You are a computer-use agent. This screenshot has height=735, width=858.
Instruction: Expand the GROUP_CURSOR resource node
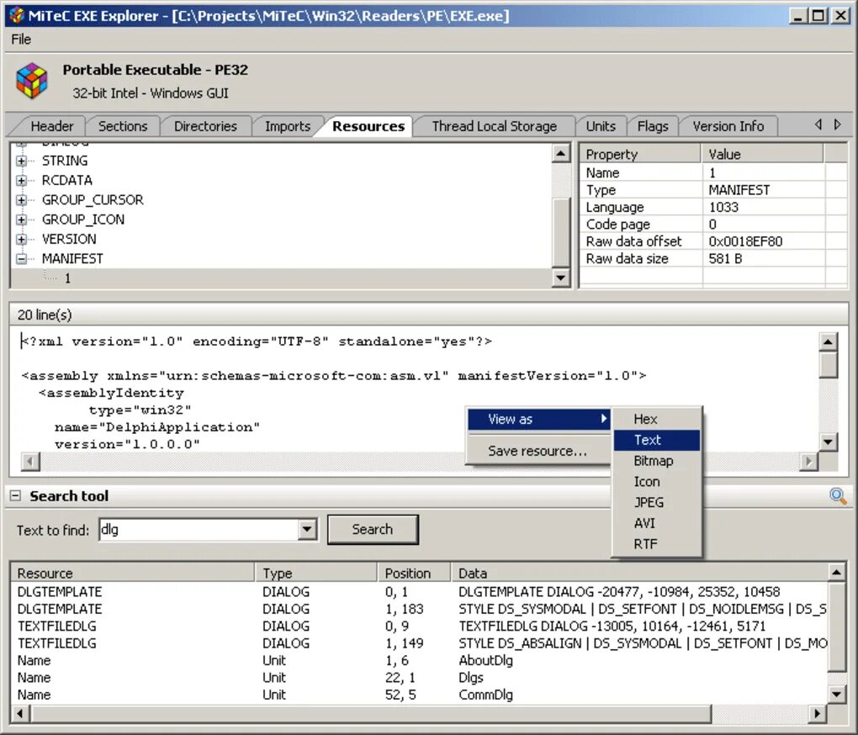21,200
